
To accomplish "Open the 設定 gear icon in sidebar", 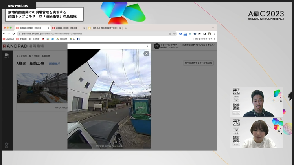I will 7,145.
